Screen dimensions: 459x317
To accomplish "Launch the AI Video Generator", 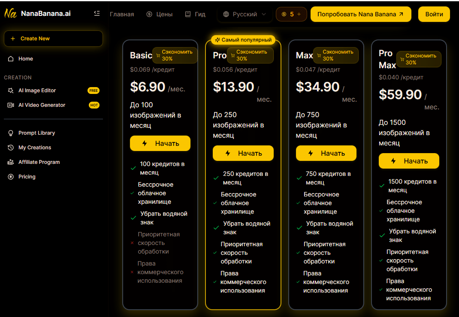I will pyautogui.click(x=42, y=105).
